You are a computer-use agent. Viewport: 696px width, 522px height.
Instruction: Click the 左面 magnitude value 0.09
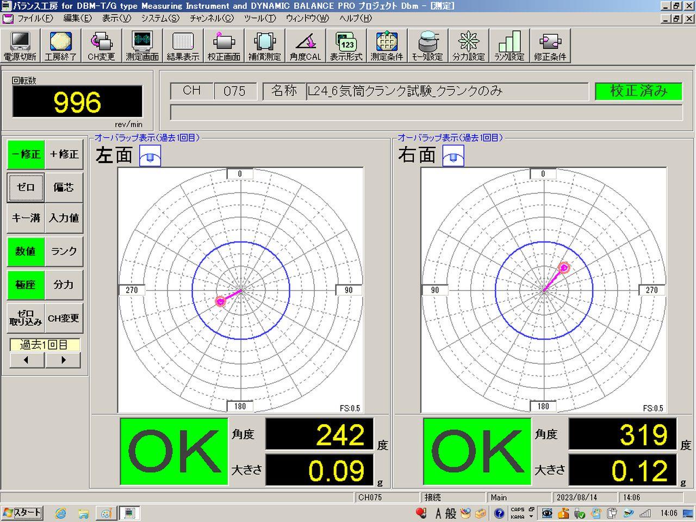click(x=319, y=470)
